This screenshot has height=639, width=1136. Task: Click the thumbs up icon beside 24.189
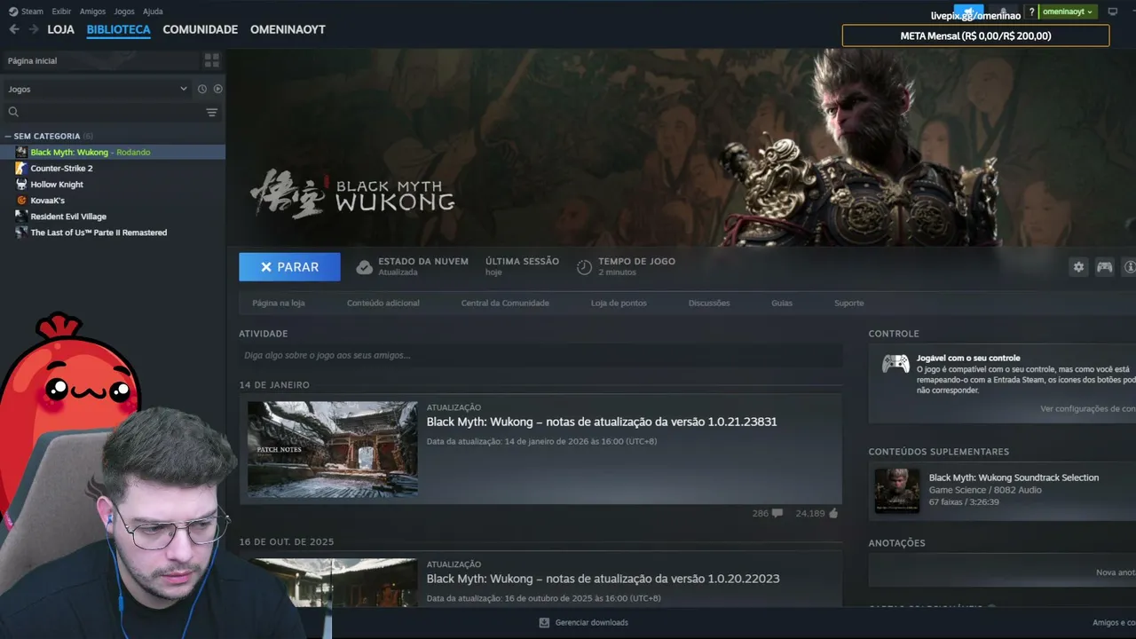(833, 513)
